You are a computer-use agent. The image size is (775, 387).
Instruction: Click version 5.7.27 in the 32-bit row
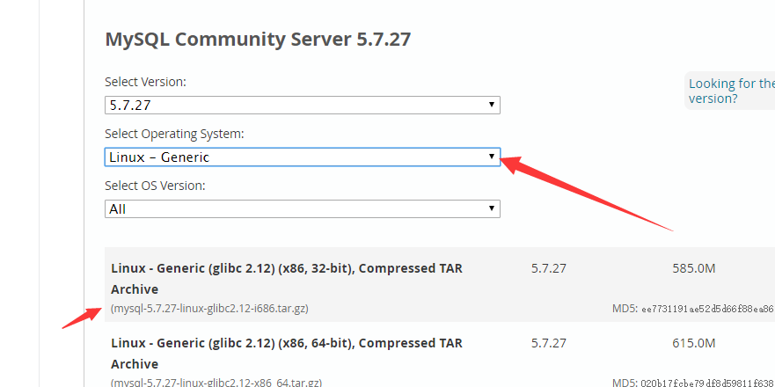point(549,269)
